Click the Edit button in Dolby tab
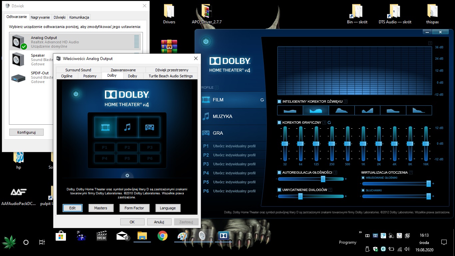455x256 pixels. coord(72,208)
